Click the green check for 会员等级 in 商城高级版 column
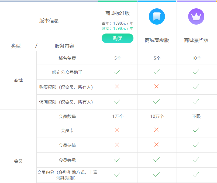 (x=156, y=160)
